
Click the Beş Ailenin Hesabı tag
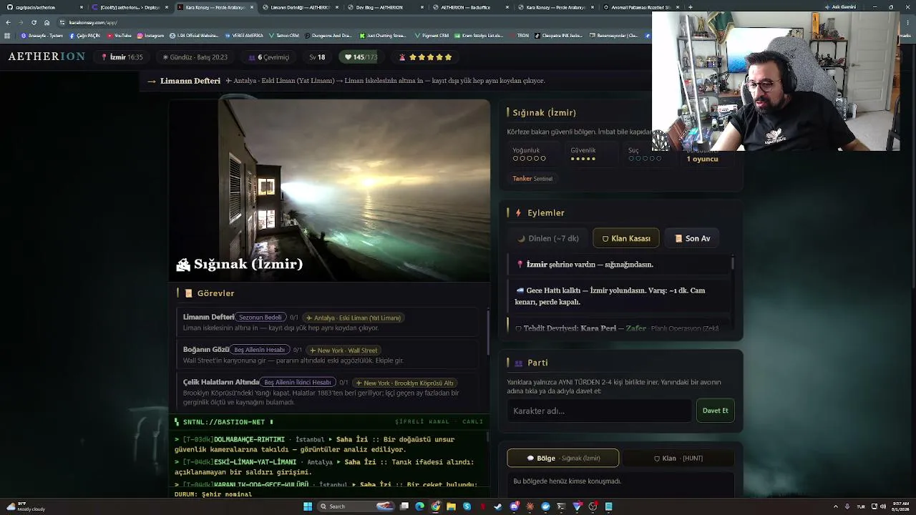(259, 350)
